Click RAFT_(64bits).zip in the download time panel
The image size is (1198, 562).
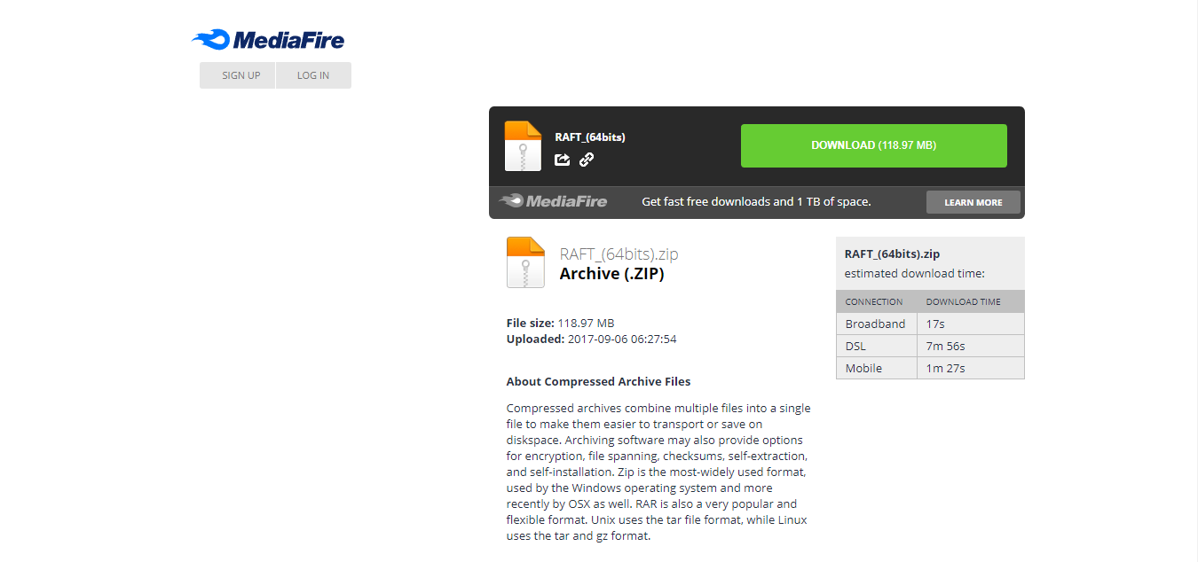[892, 254]
